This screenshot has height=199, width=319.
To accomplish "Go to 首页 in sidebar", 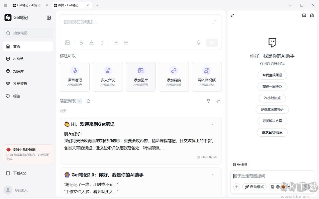I will pyautogui.click(x=28, y=46).
